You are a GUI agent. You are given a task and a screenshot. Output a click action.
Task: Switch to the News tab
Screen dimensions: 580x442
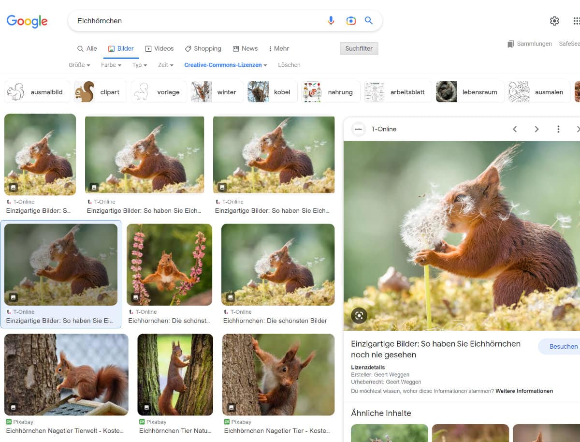point(245,48)
